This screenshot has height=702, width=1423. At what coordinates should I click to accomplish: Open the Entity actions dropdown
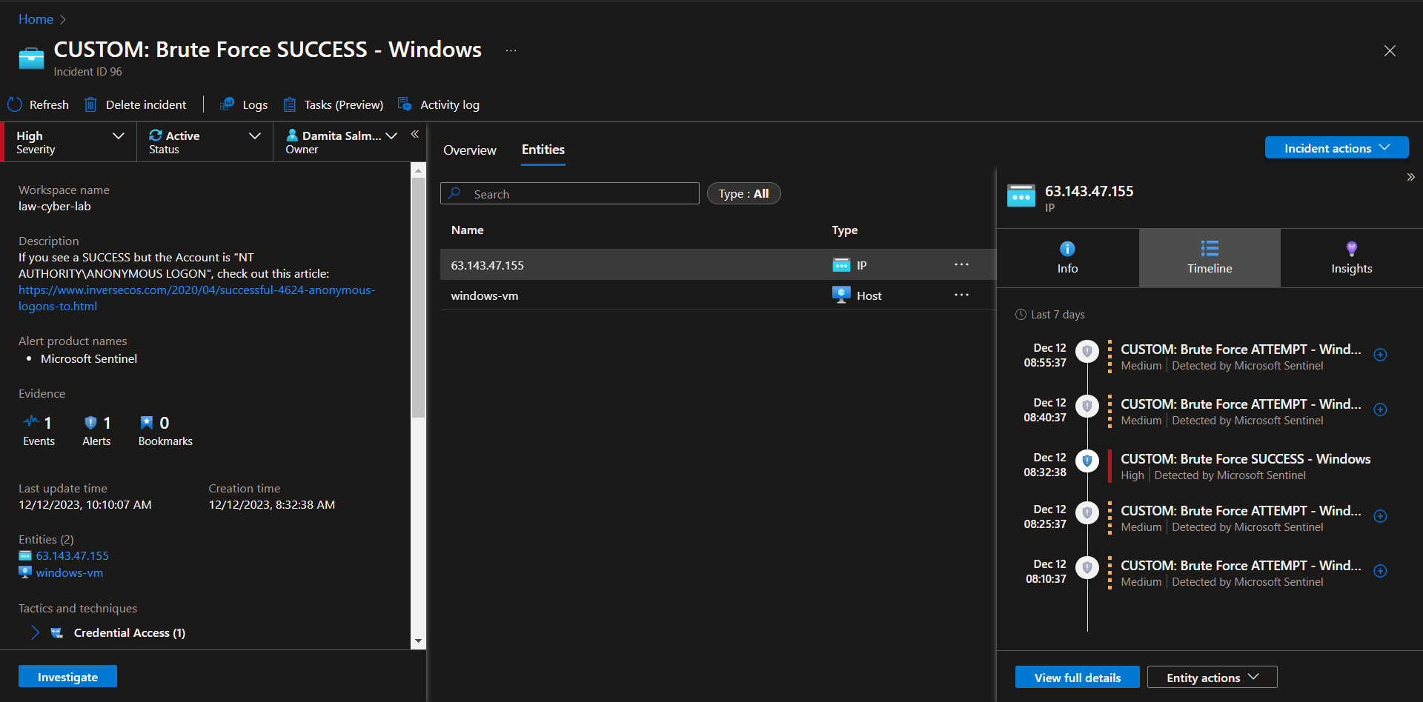pyautogui.click(x=1212, y=678)
